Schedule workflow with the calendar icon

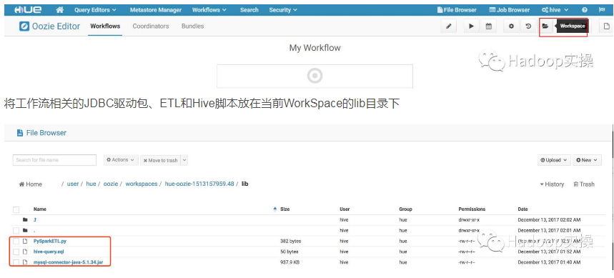pos(489,26)
